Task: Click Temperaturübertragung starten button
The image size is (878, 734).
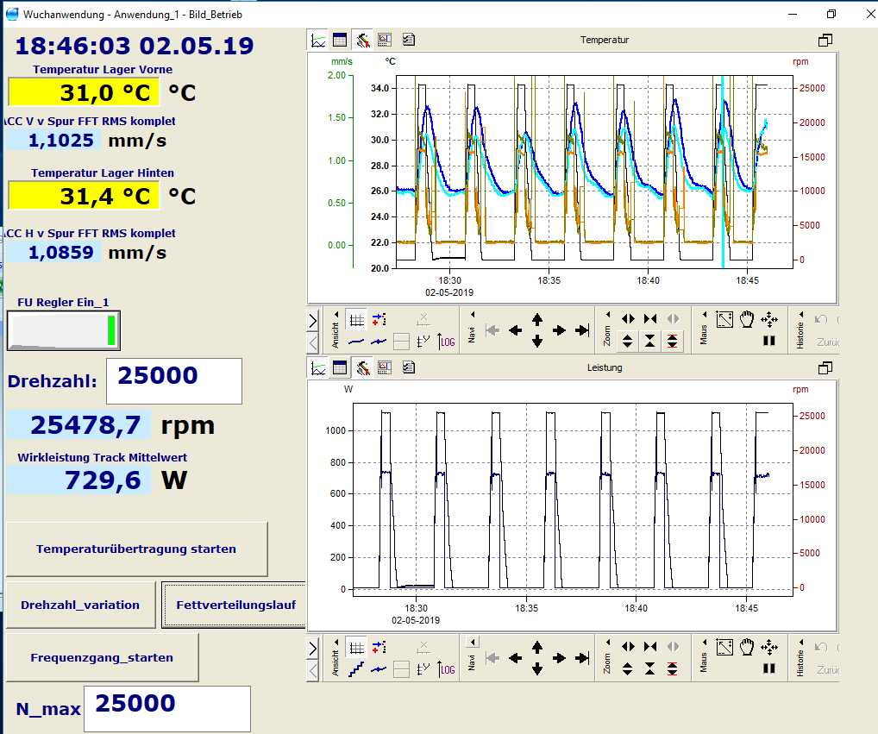Action: click(x=136, y=549)
